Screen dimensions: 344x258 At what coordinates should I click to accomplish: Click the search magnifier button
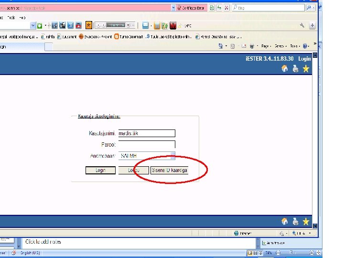309,8
